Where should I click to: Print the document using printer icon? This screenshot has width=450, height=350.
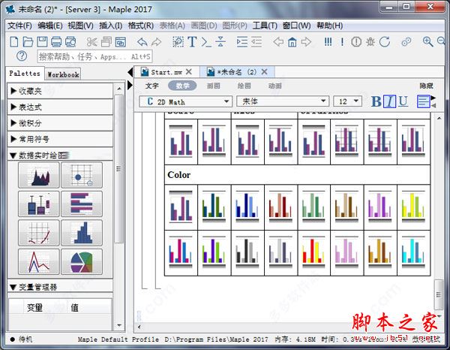coord(56,42)
